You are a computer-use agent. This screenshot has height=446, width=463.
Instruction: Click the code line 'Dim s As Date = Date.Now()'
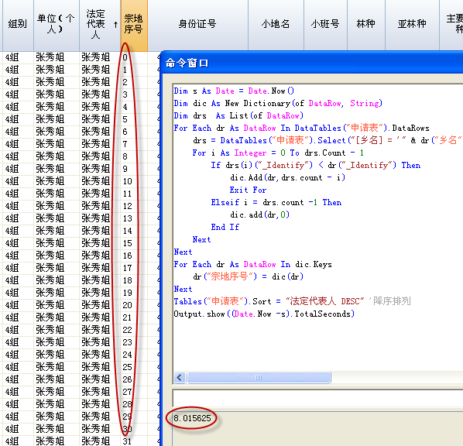(234, 91)
